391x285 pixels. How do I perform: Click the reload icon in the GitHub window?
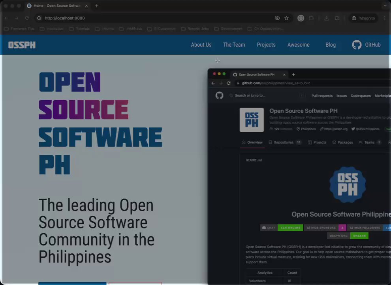[x=228, y=83]
